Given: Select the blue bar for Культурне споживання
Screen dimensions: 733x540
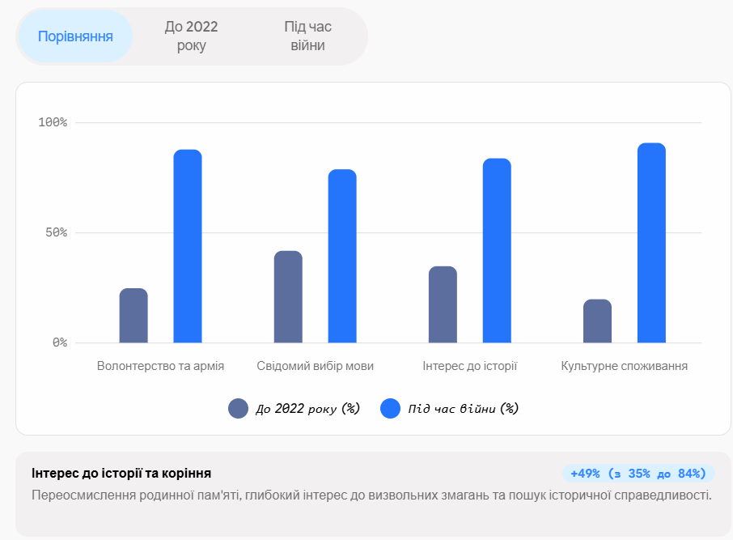Looking at the screenshot, I should pyautogui.click(x=651, y=243).
